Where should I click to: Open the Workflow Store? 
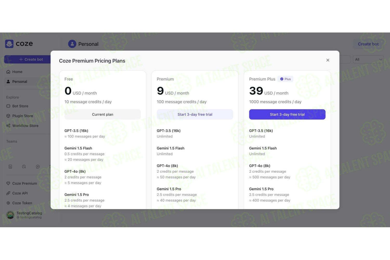[26, 126]
